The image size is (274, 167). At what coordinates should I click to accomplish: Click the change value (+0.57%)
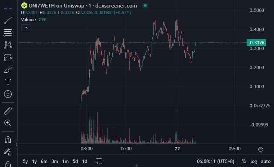[x=122, y=13]
